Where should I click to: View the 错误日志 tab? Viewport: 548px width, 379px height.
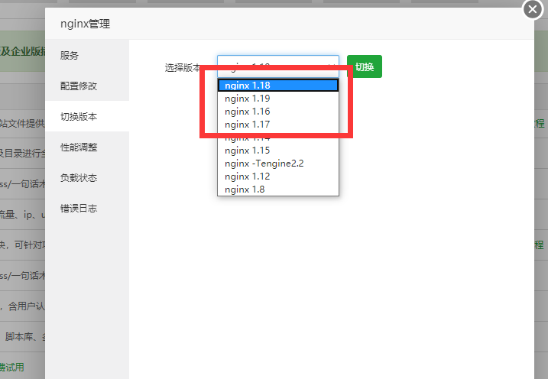pyautogui.click(x=87, y=209)
